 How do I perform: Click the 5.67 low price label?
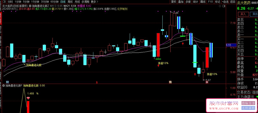click(x=208, y=80)
